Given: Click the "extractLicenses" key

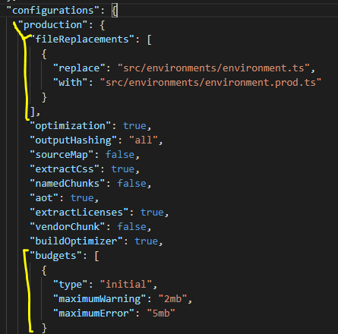Looking at the screenshot, I should [x=79, y=213].
